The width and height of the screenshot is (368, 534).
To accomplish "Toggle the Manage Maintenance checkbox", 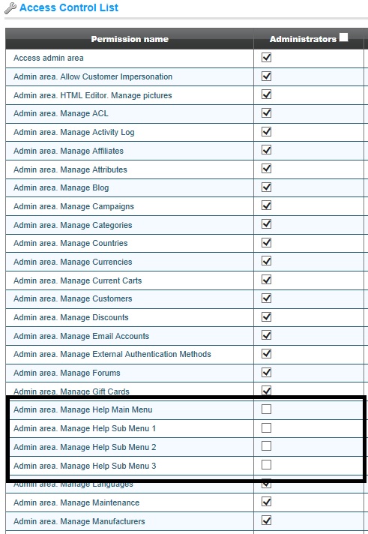I will tap(266, 502).
